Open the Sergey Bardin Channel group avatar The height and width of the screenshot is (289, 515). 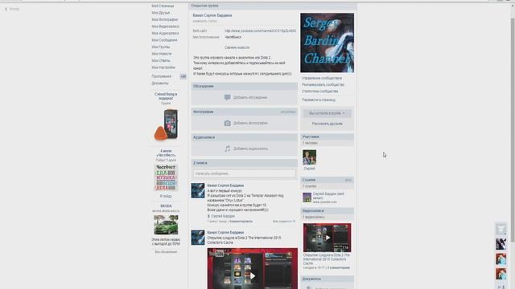point(328,43)
